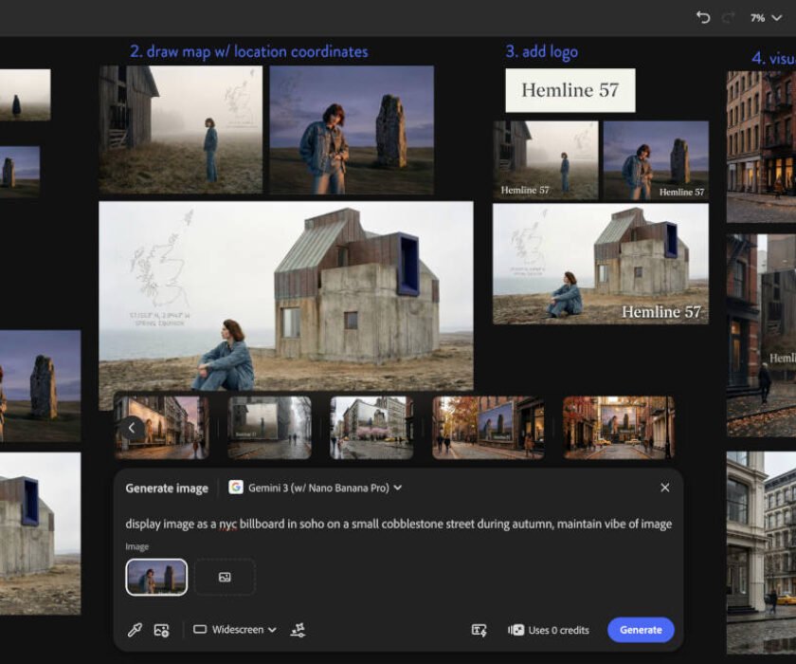
Task: Open the 7% zoom level dropdown
Action: click(766, 17)
